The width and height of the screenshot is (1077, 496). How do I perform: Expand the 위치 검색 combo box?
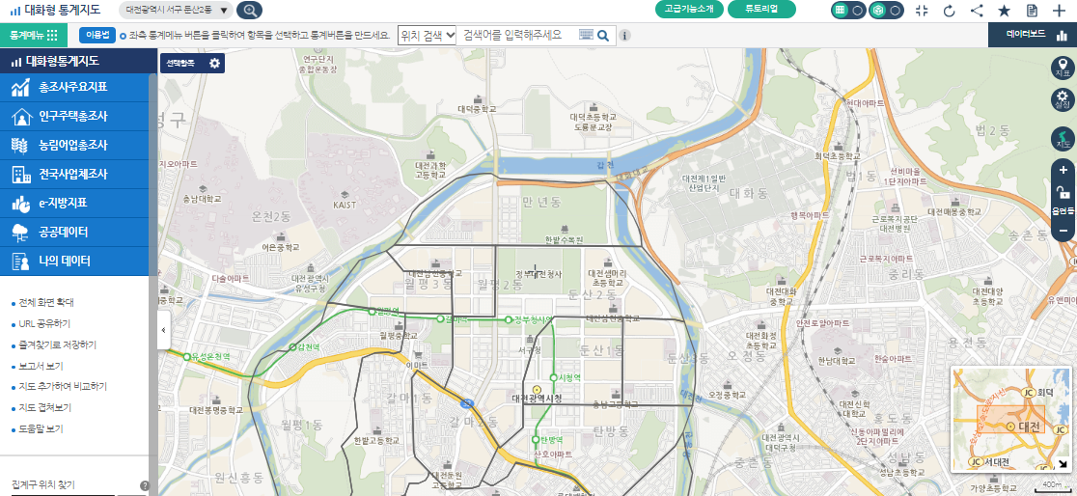click(x=427, y=35)
